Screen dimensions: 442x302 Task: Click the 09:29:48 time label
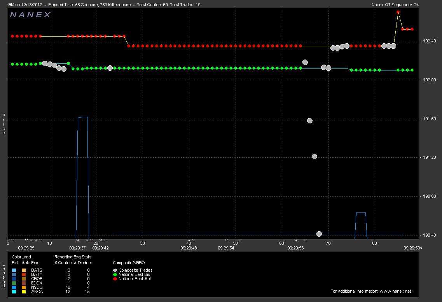pos(189,248)
